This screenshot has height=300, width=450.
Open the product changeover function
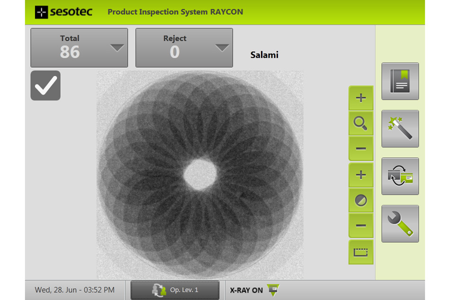[400, 176]
